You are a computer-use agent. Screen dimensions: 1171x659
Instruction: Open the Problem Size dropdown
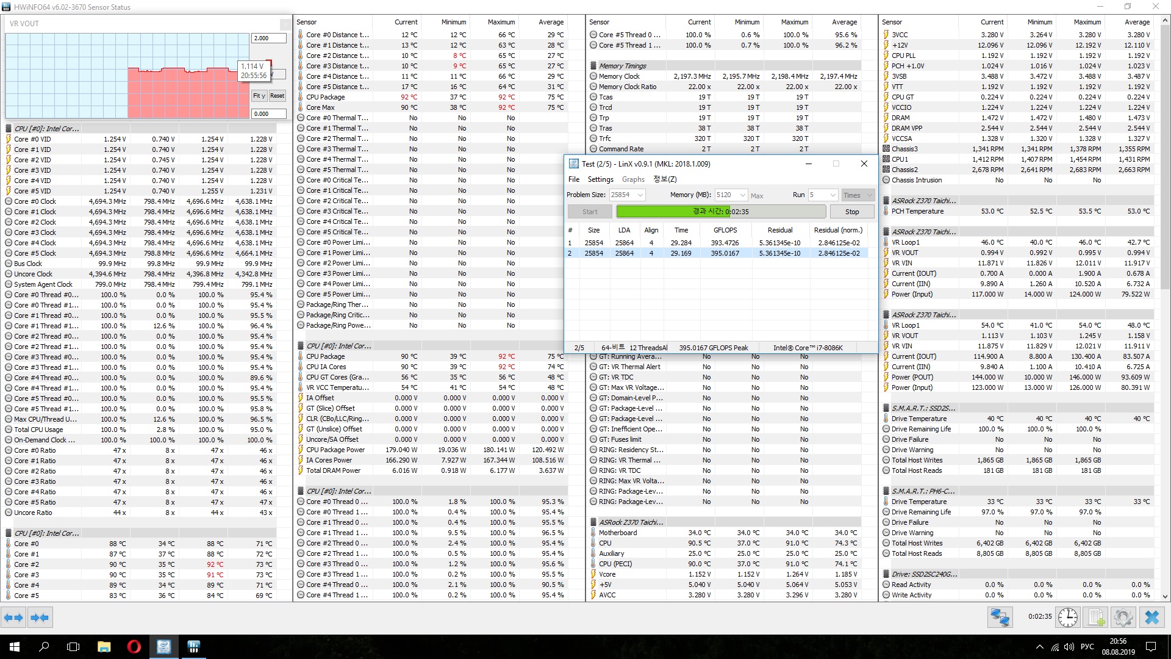[x=640, y=195]
